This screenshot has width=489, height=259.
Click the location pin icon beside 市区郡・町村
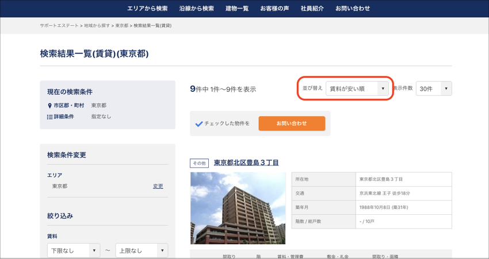49,106
